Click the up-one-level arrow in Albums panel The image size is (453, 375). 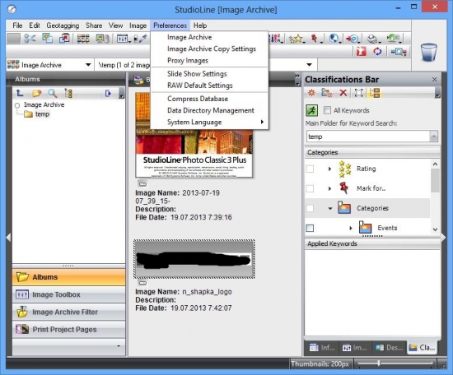tap(20, 93)
